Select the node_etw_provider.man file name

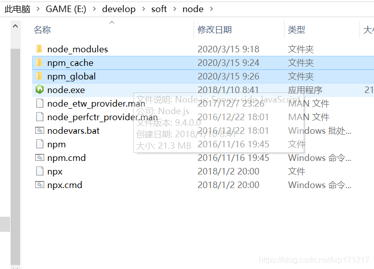96,104
